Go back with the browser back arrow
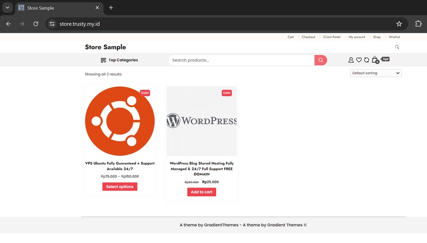The height and width of the screenshot is (243, 427). (x=8, y=24)
